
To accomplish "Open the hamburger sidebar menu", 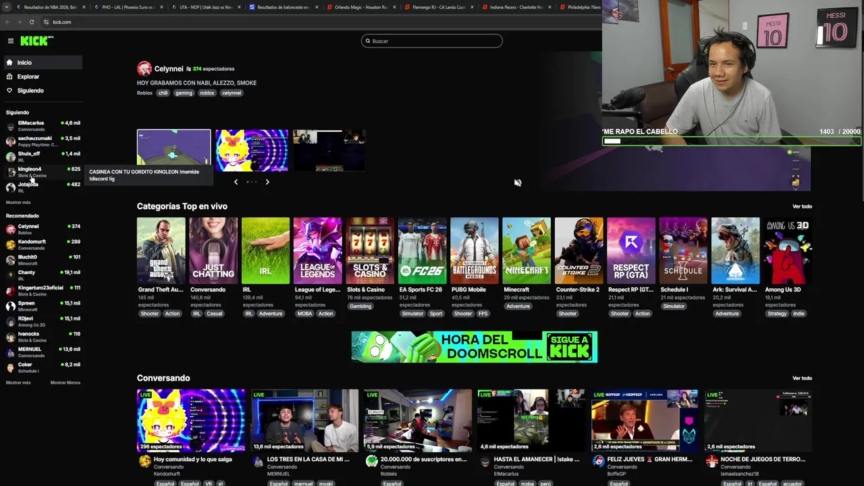I will tap(10, 41).
